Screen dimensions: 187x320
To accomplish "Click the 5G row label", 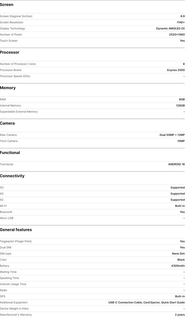I will coord(2,200).
